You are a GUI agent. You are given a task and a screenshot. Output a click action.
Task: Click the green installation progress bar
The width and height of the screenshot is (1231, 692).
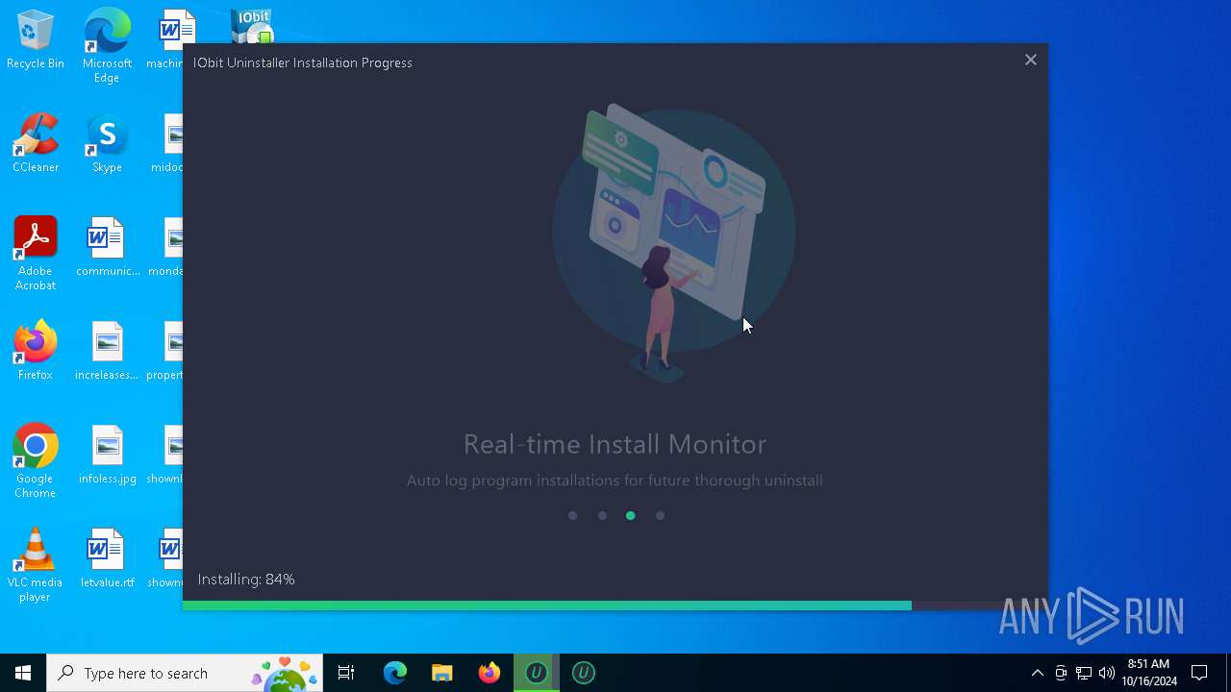(547, 605)
